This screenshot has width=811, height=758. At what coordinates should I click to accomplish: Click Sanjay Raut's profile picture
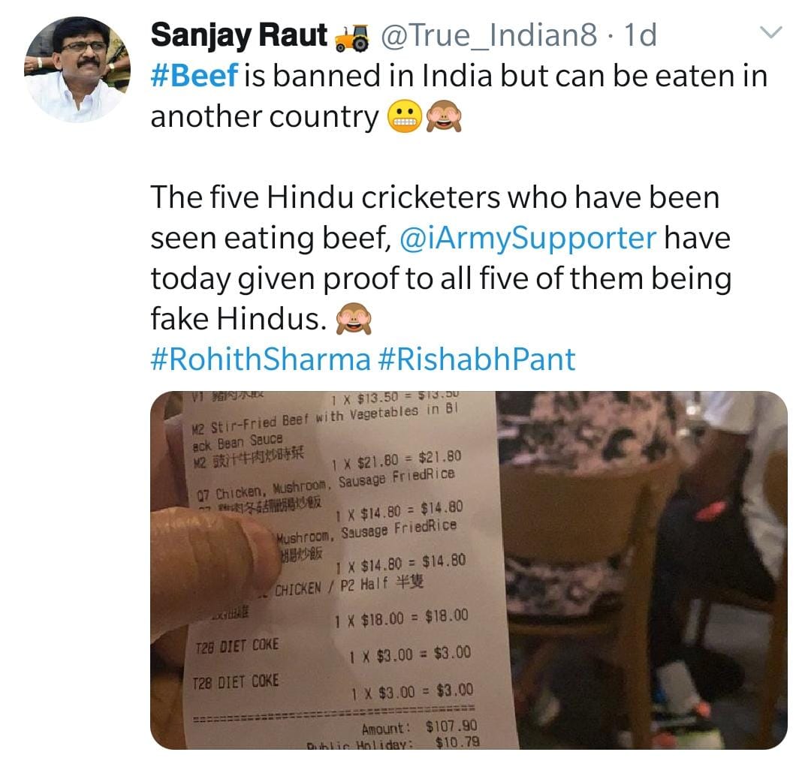[x=77, y=69]
